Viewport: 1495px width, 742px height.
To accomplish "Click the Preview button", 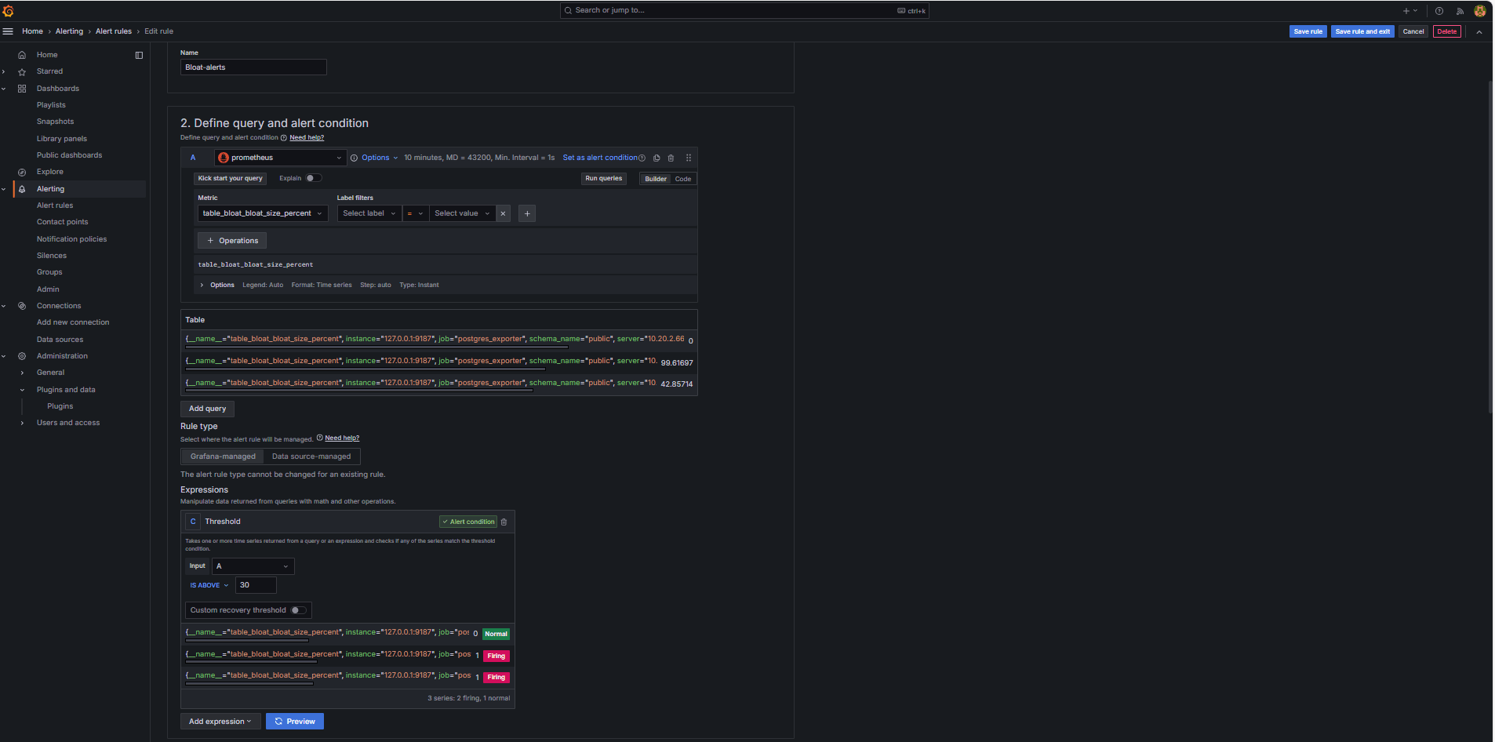I will (295, 722).
